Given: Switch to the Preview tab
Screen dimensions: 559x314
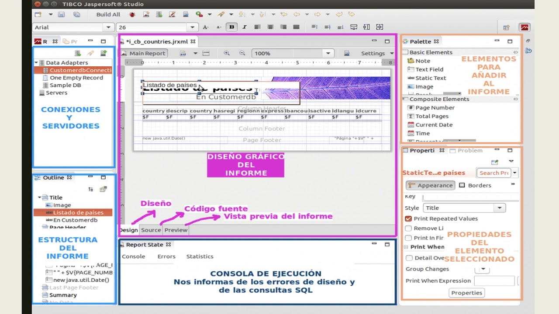Looking at the screenshot, I should pos(176,230).
